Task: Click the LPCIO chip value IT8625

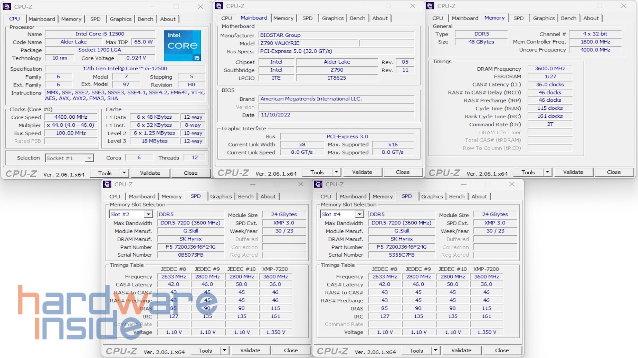Action: click(x=337, y=78)
